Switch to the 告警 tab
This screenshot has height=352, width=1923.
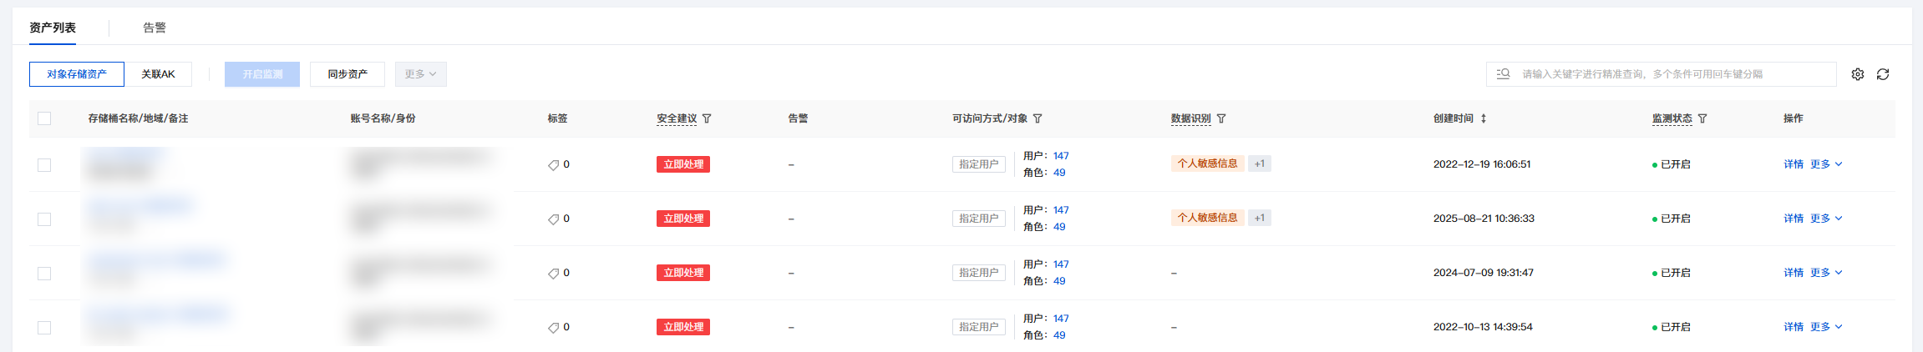point(155,28)
